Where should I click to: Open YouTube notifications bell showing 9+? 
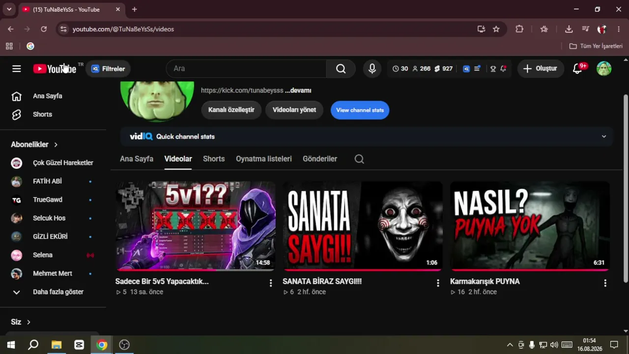point(578,69)
